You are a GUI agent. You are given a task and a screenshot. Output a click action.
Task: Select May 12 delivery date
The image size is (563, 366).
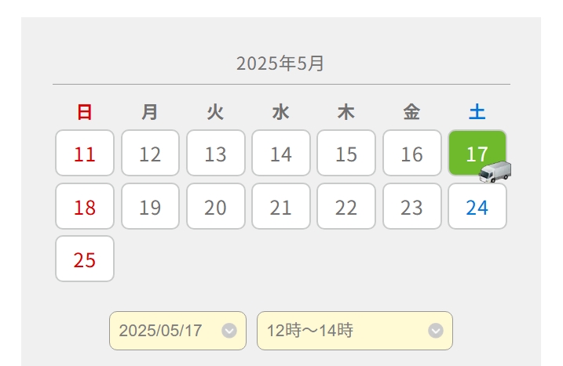coord(150,153)
